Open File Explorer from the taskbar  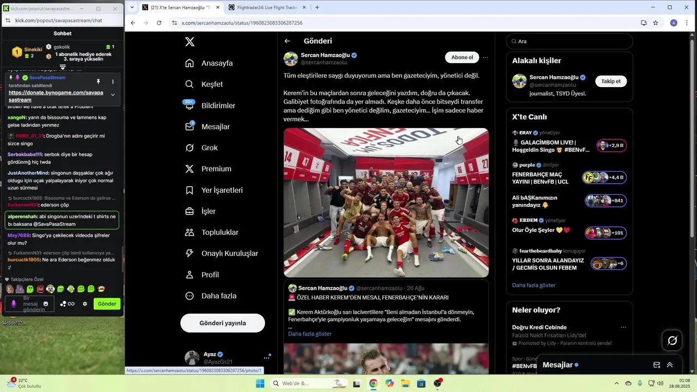tap(406, 383)
